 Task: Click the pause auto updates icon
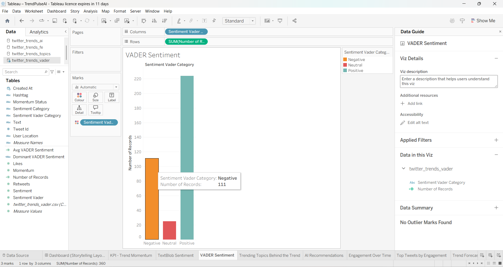[x=75, y=21]
